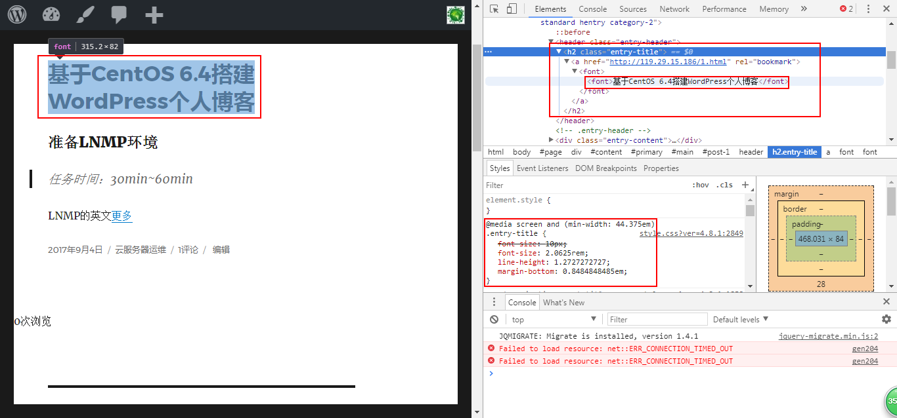The width and height of the screenshot is (897, 418).
Task: Open console settings gear
Action: (x=886, y=319)
